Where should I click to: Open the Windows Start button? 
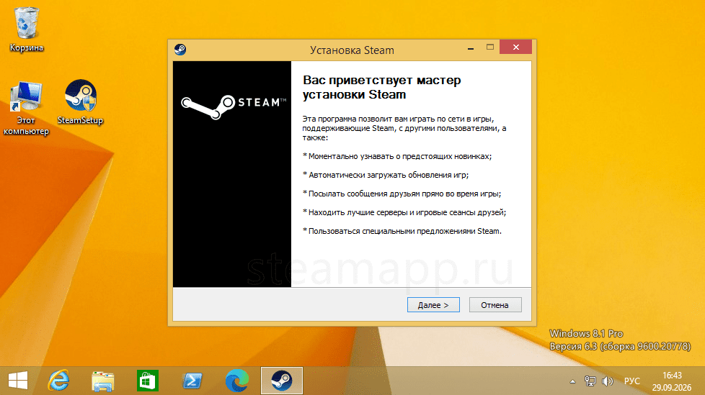pyautogui.click(x=18, y=381)
